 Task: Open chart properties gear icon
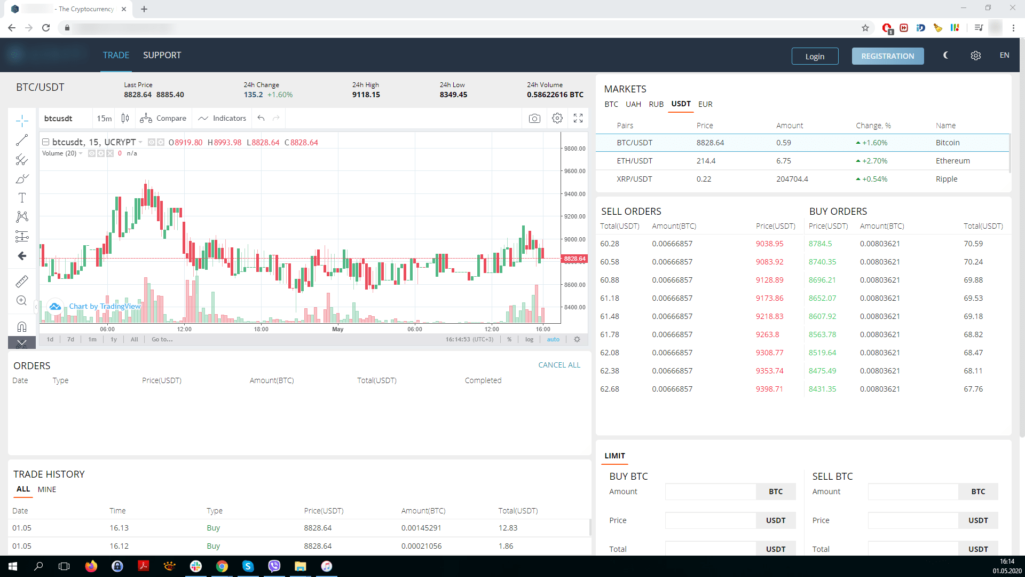[557, 118]
